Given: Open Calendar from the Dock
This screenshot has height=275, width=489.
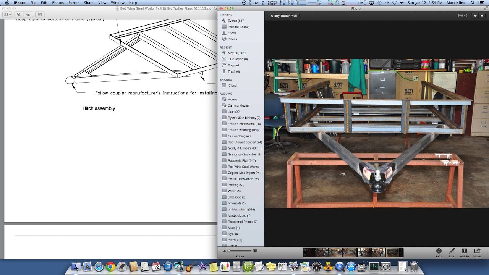Looking at the screenshot, I should coord(156,266).
